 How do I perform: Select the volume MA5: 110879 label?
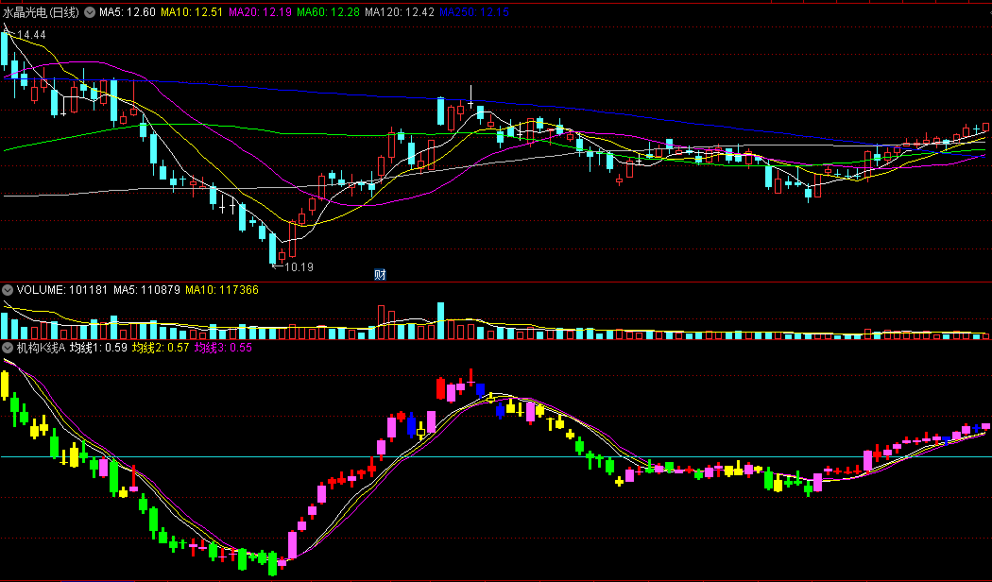point(146,290)
